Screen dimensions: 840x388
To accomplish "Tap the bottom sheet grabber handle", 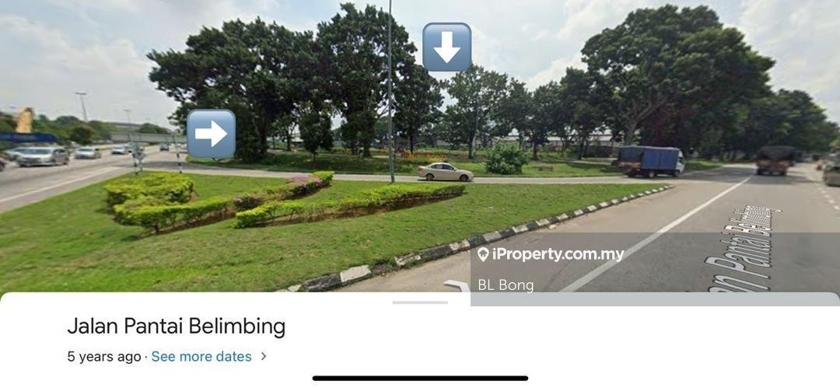I will point(420,302).
